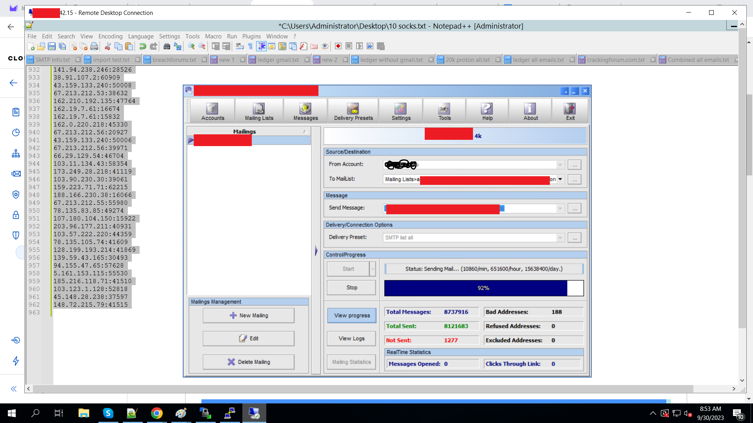
Task: Open the Accounts section in the mailer toolbar
Action: [213, 111]
